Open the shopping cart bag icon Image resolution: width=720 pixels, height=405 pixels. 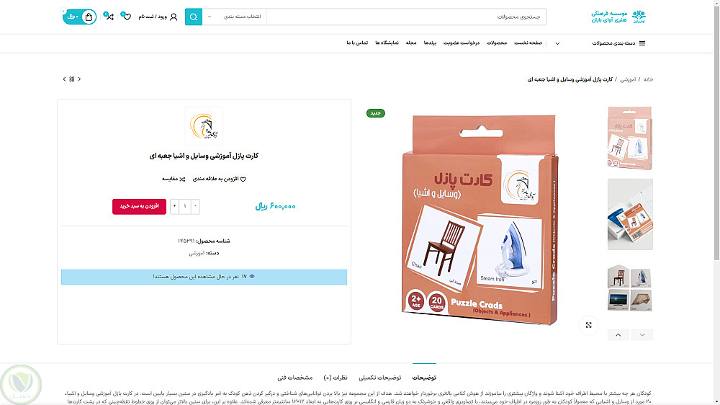[89, 17]
